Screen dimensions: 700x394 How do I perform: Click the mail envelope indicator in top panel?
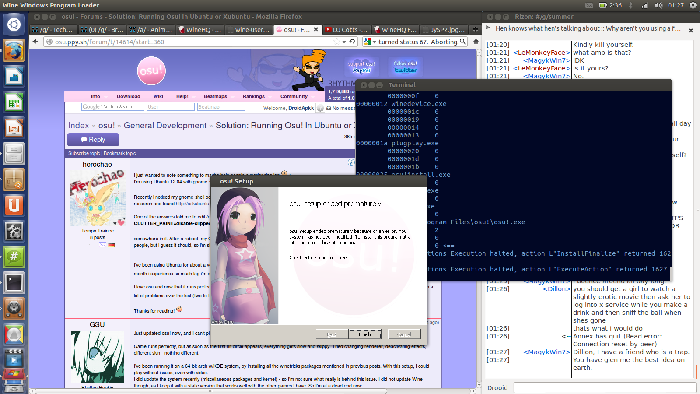tap(589, 5)
